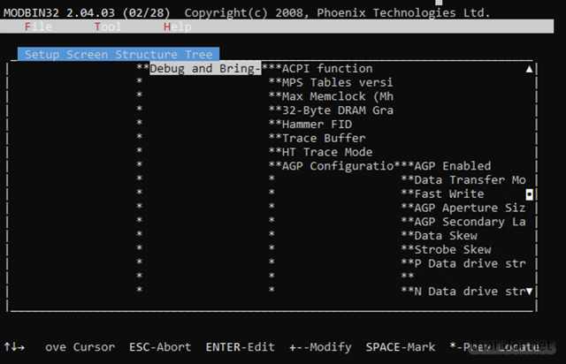Select the Strobe Skew item
The width and height of the screenshot is (566, 364).
tap(452, 249)
